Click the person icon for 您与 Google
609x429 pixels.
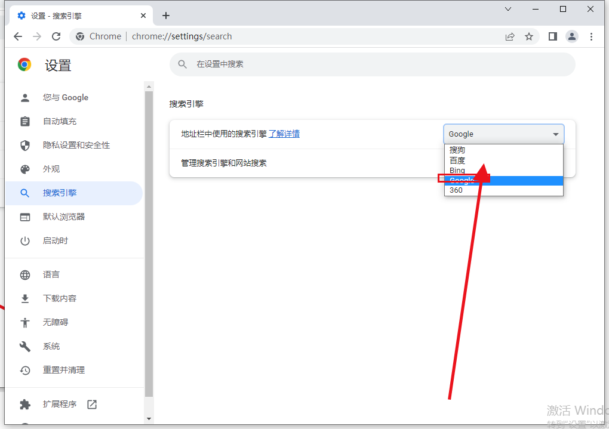(x=25, y=97)
